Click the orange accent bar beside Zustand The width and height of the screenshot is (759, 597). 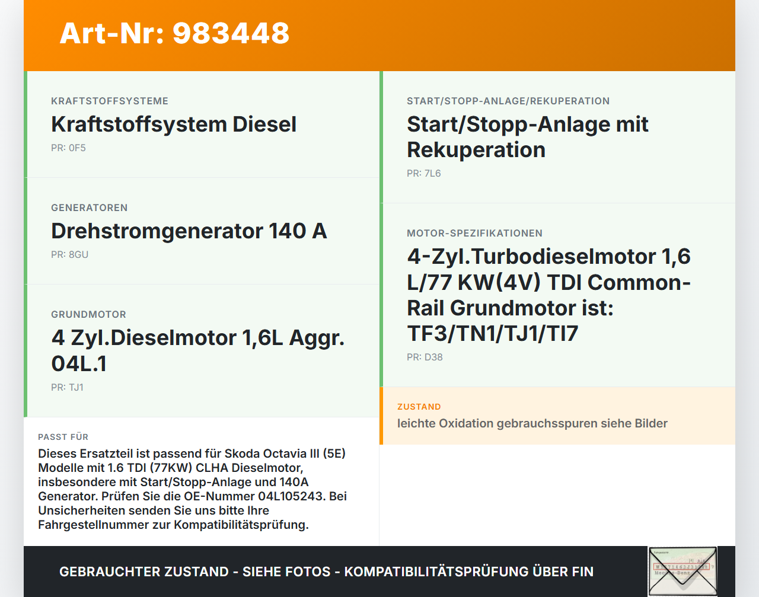coord(382,416)
